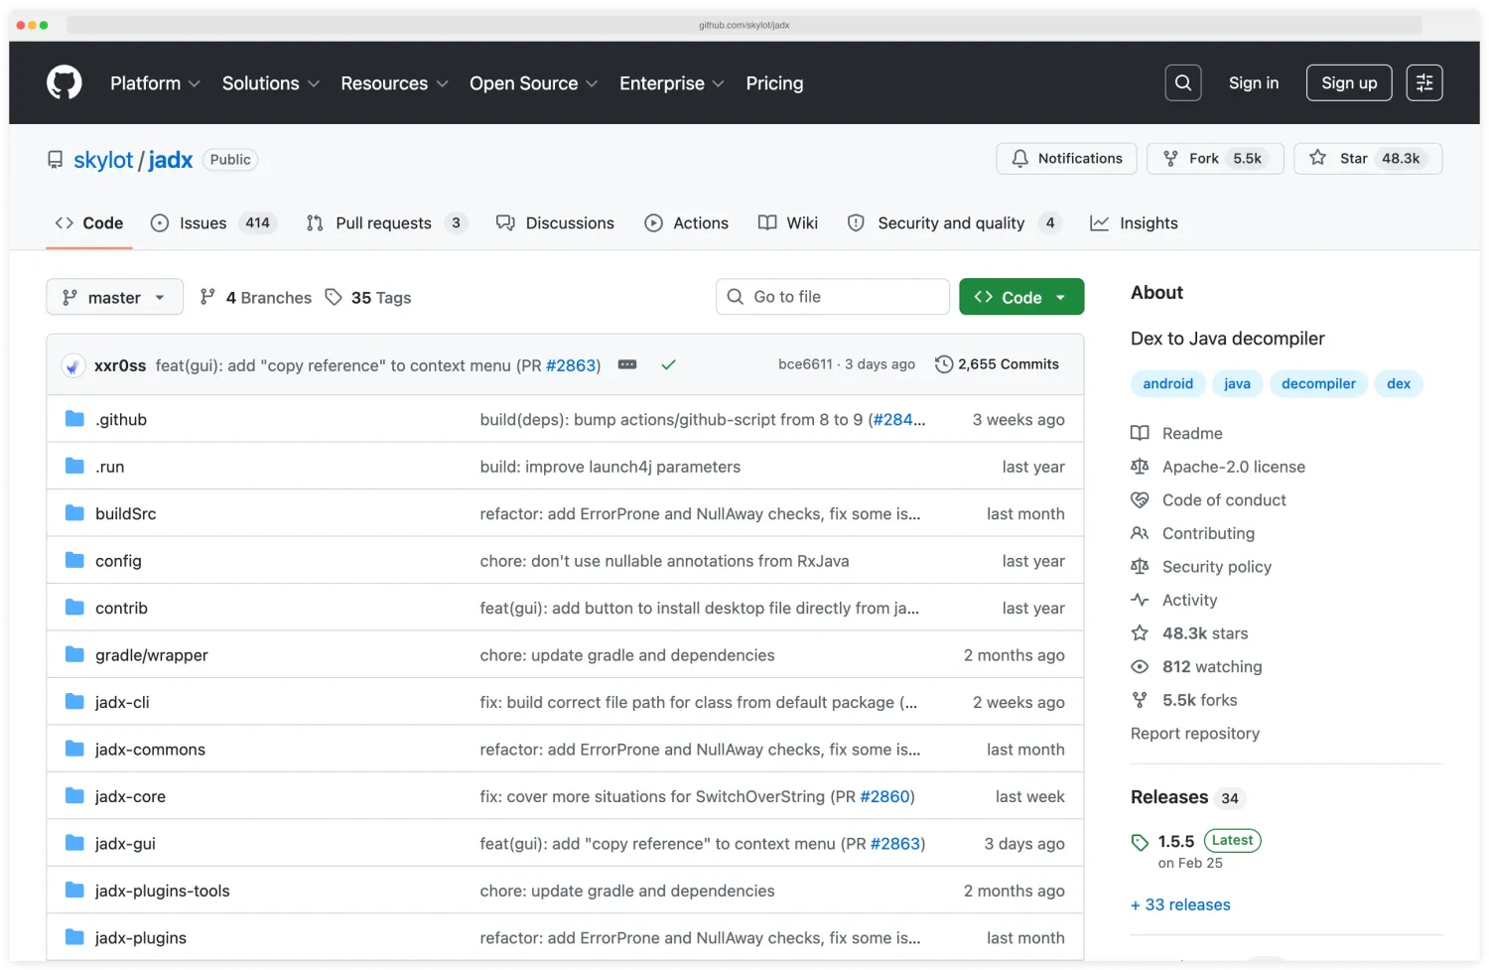
Task: Open the Wiki tab
Action: (x=788, y=223)
